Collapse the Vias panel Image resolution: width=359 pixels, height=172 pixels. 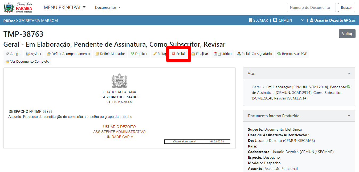tap(349, 73)
